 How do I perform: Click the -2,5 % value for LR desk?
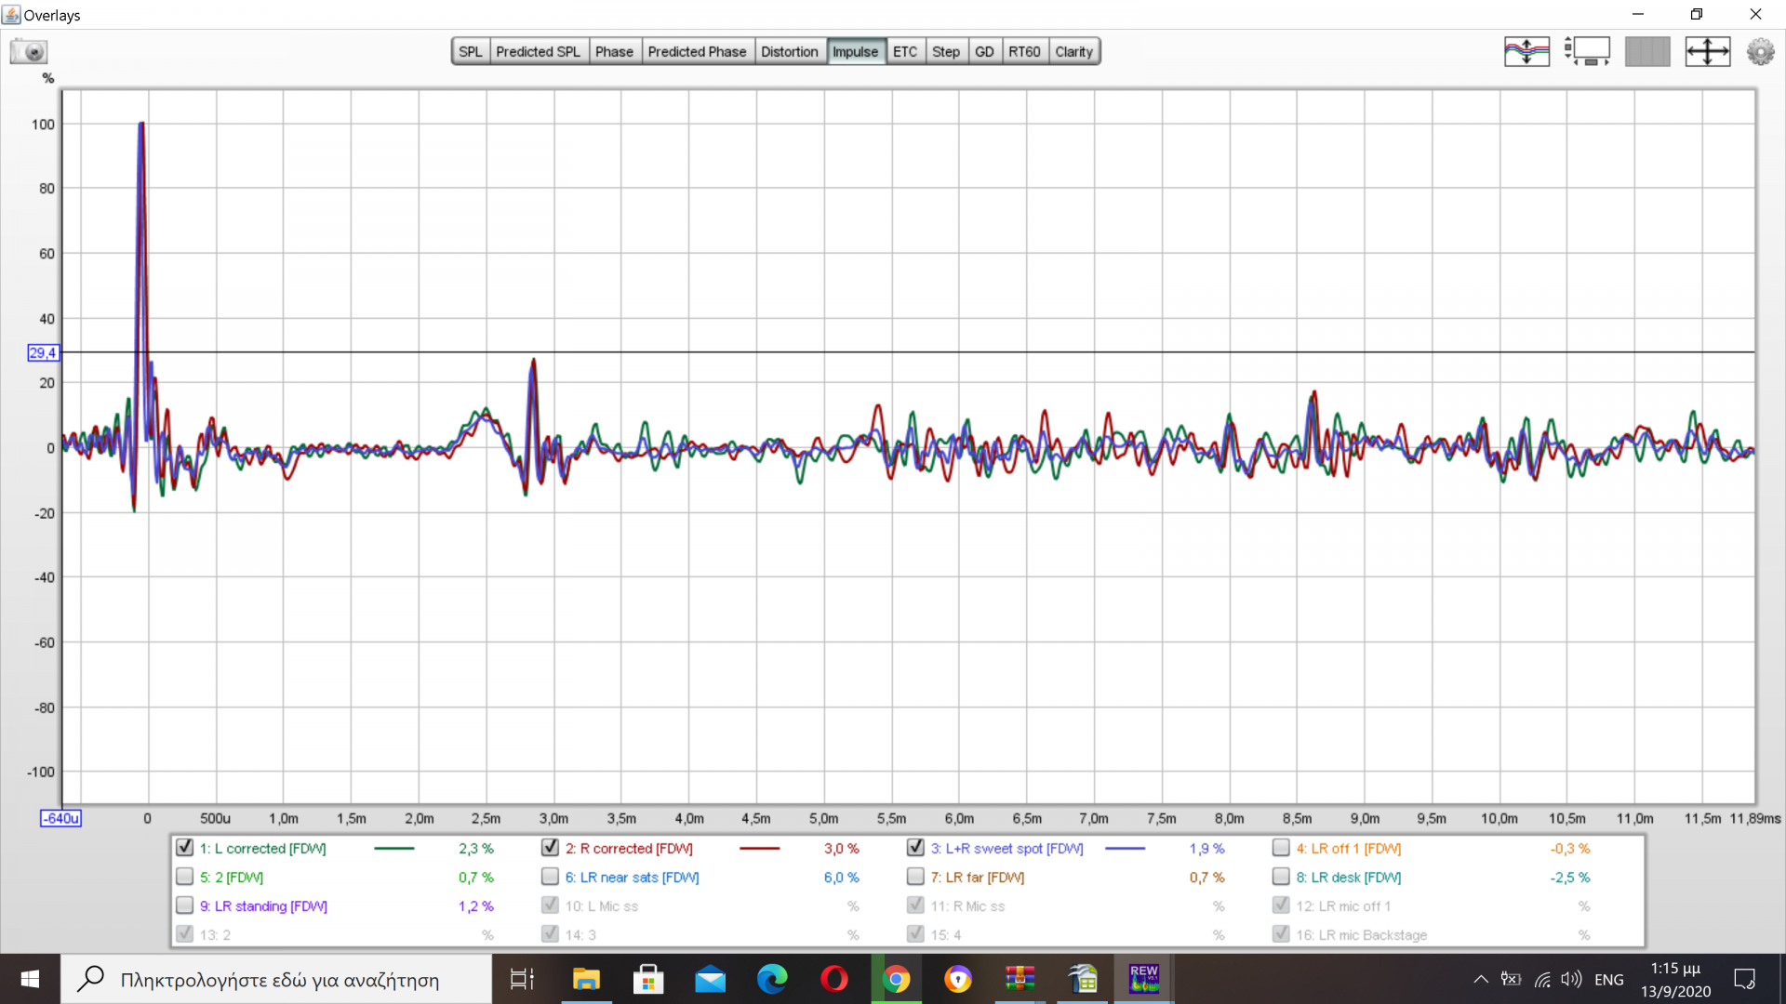[1570, 878]
